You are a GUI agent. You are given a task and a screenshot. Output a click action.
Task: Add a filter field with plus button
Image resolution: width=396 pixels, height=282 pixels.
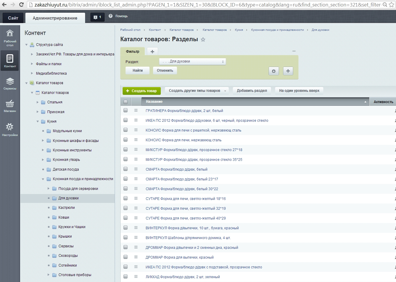click(x=288, y=71)
